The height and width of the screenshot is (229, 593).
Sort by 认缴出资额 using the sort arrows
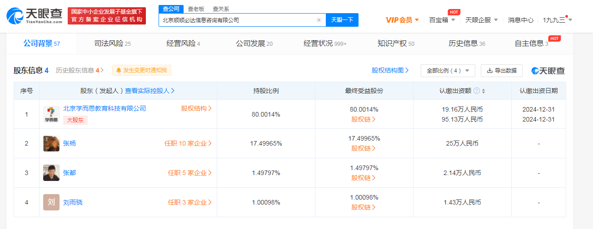(483, 91)
